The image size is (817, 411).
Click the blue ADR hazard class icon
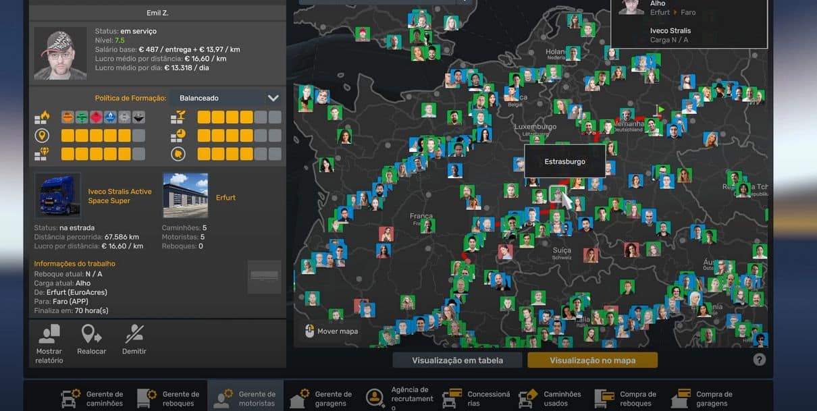(110, 117)
